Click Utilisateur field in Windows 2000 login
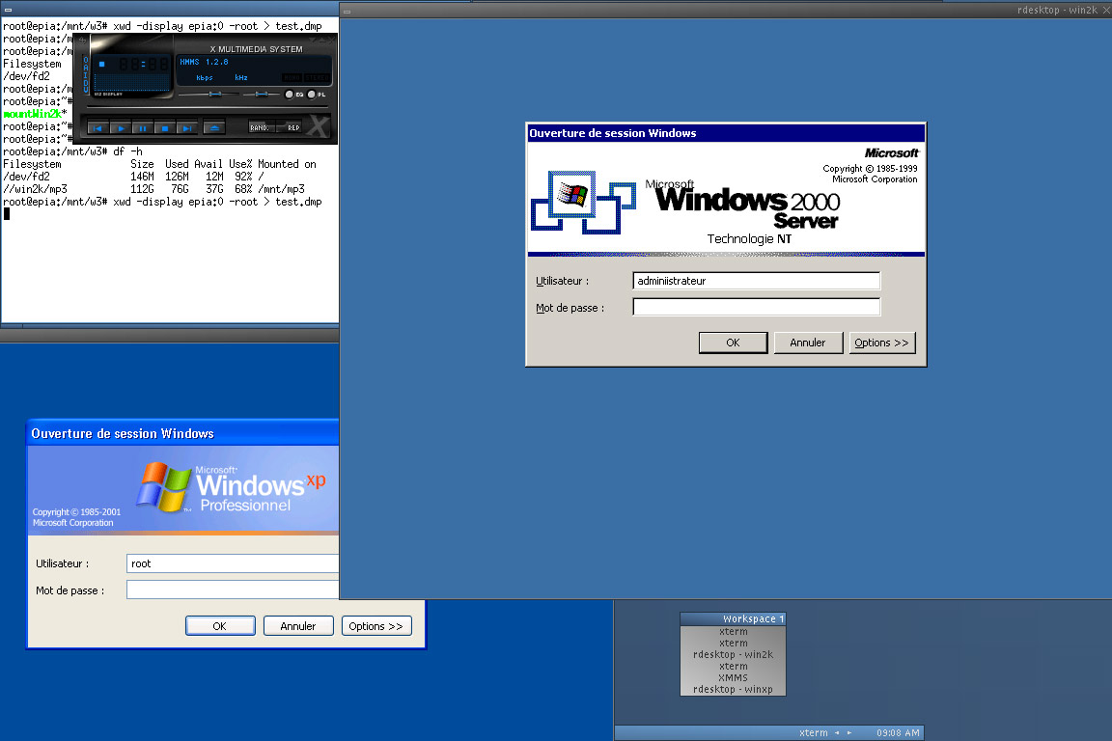The height and width of the screenshot is (741, 1112). [756, 281]
